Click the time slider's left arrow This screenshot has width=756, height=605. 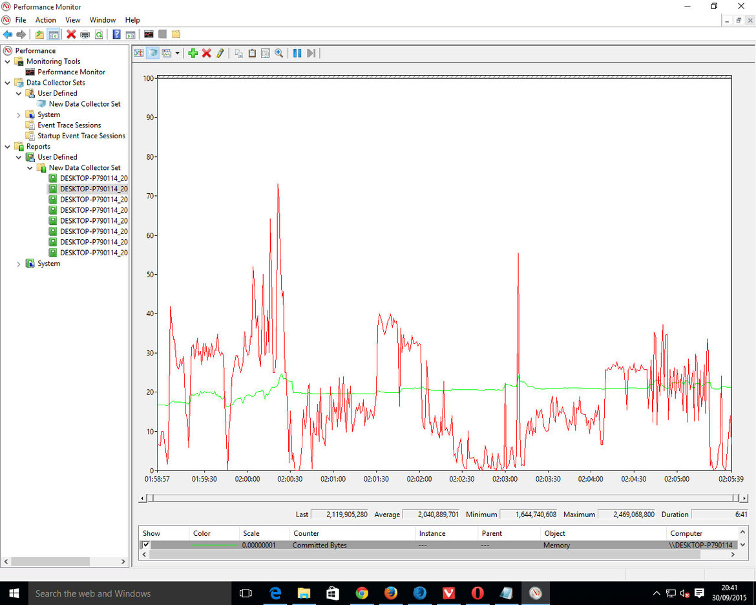[142, 498]
